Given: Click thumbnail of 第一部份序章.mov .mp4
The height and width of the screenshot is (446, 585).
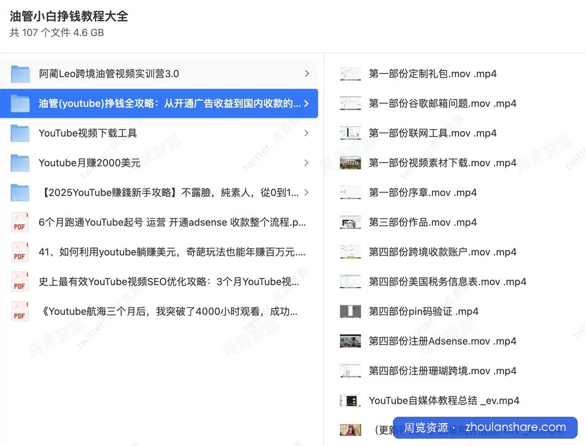Looking at the screenshot, I should [x=350, y=193].
